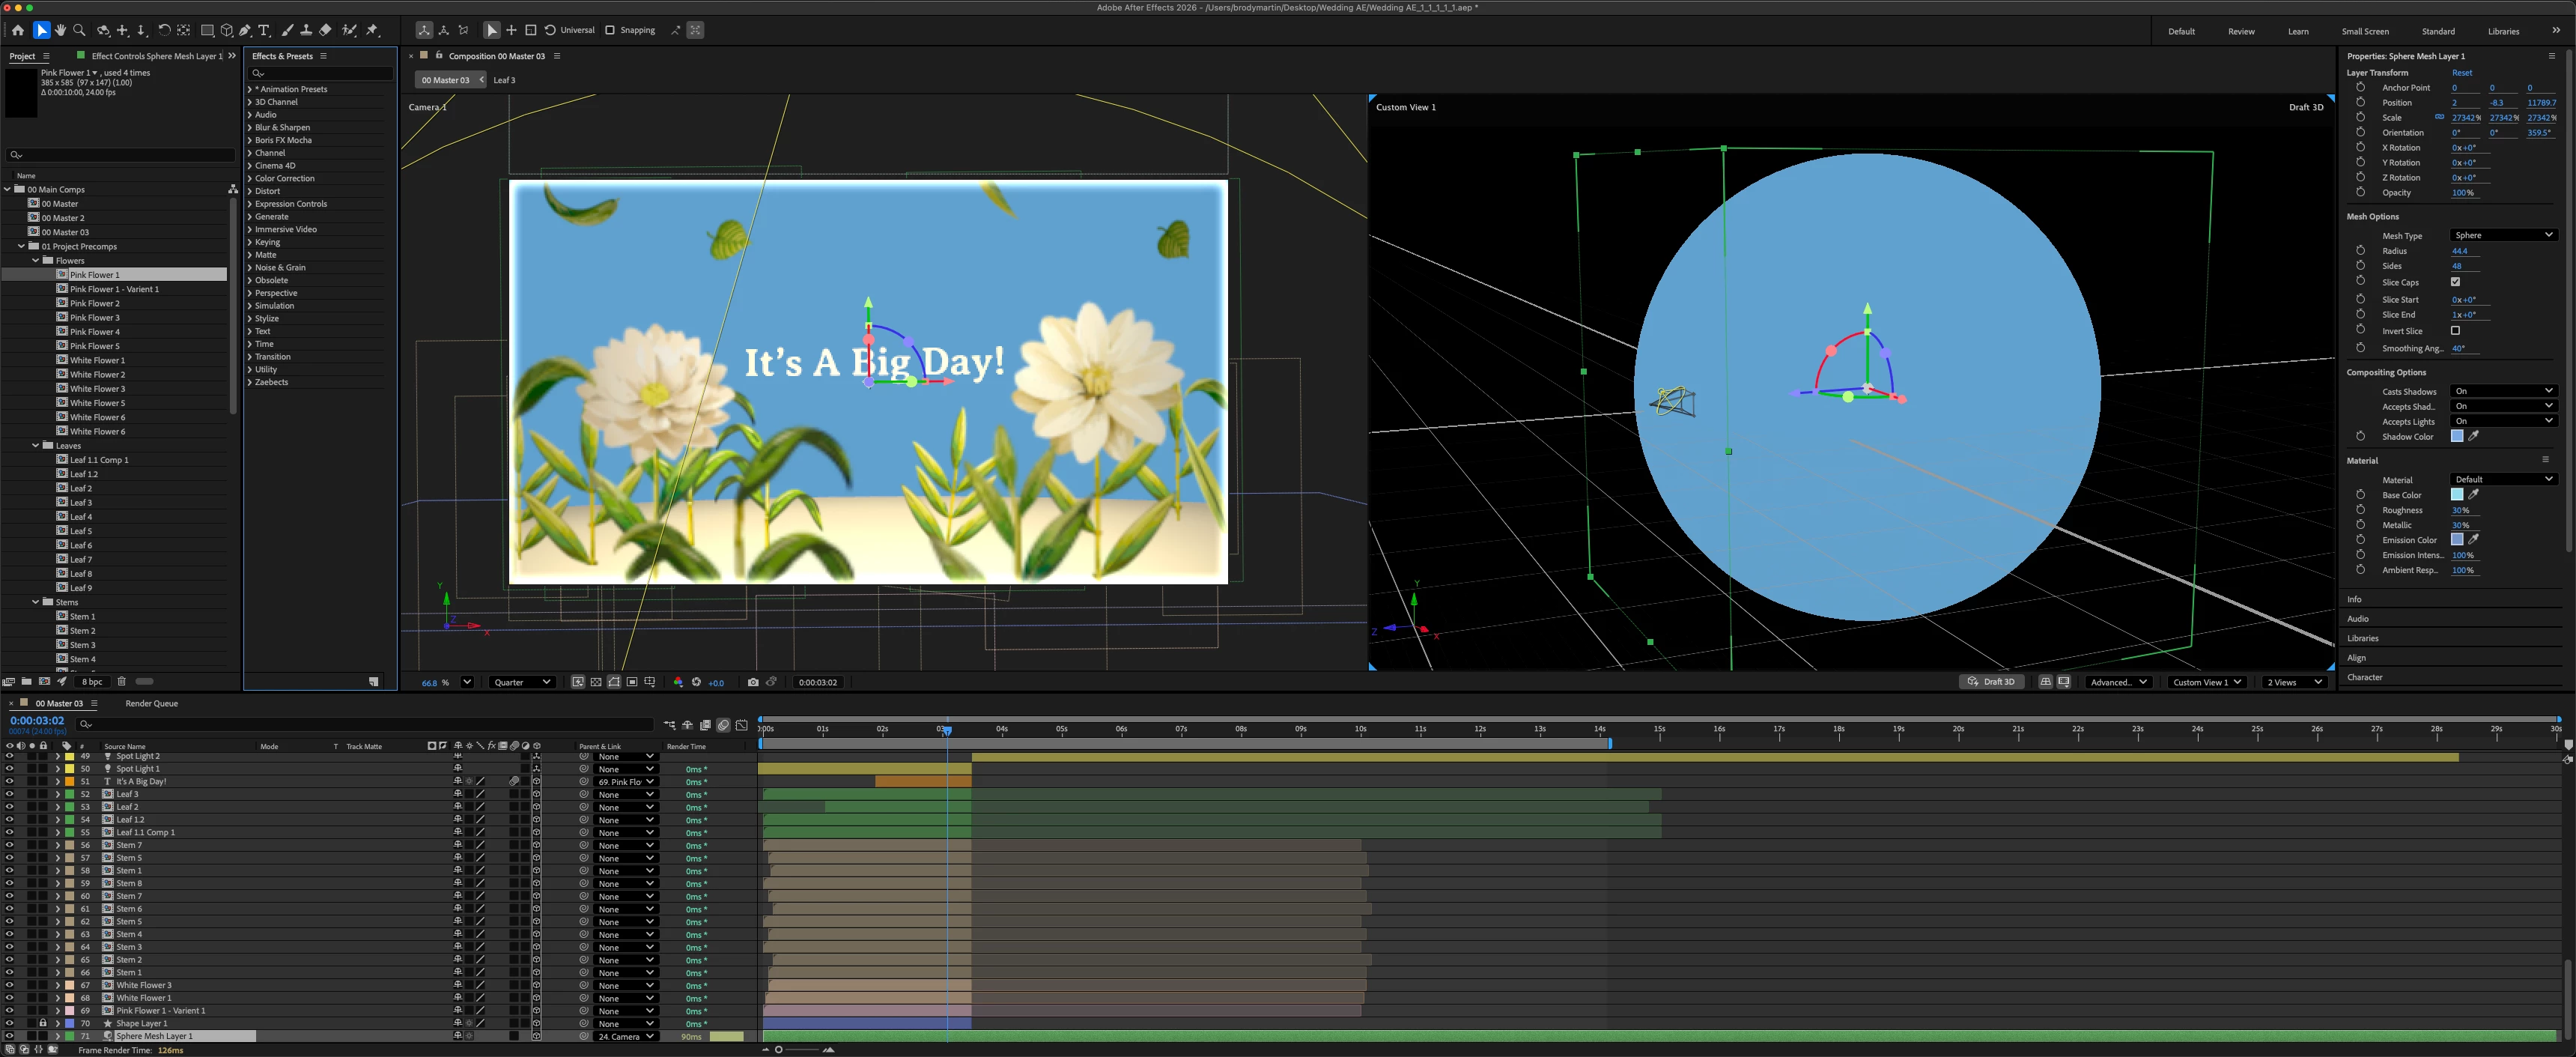
Task: Select the Clone Stamp tool
Action: (x=306, y=30)
